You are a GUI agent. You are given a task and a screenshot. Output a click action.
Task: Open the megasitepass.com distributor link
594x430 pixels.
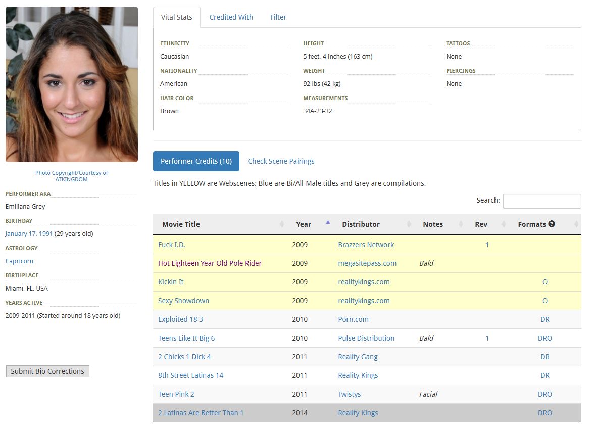[367, 263]
